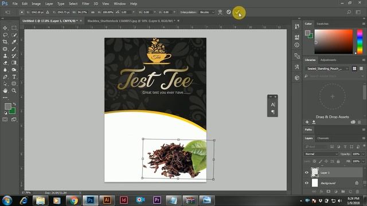Open the Filter menu

click(85, 4)
